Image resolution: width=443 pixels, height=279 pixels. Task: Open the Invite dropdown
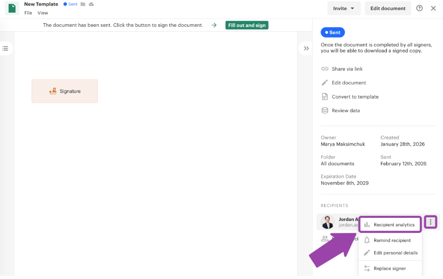click(343, 9)
